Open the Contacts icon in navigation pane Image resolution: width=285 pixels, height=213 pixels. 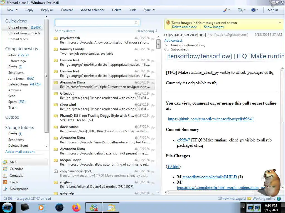(x=5, y=176)
